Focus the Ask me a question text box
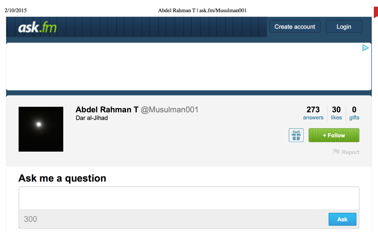378x232 pixels. click(189, 198)
